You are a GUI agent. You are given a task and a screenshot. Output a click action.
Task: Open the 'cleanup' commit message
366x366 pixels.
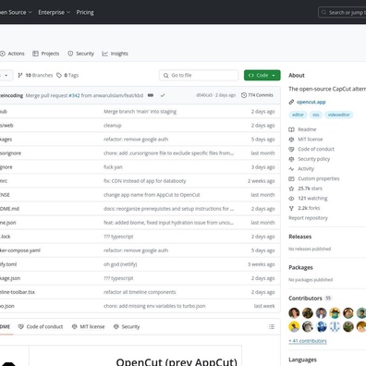[113, 126]
